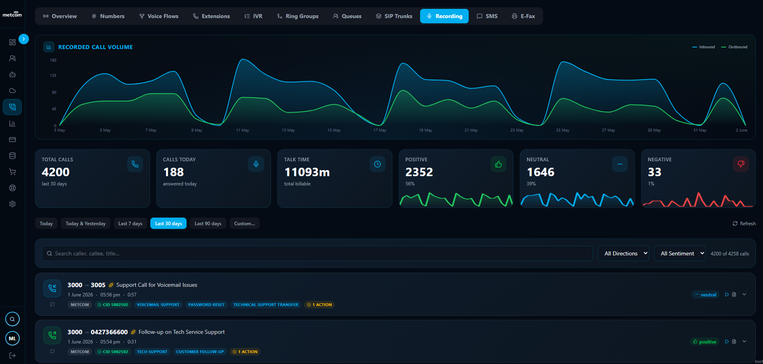The width and height of the screenshot is (763, 364).
Task: Filter calls to Today & Yesterday
Action: pos(86,223)
